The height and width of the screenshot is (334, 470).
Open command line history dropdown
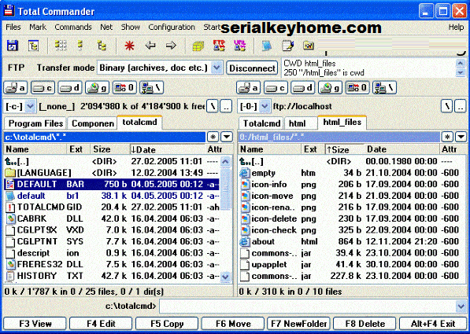(461, 306)
